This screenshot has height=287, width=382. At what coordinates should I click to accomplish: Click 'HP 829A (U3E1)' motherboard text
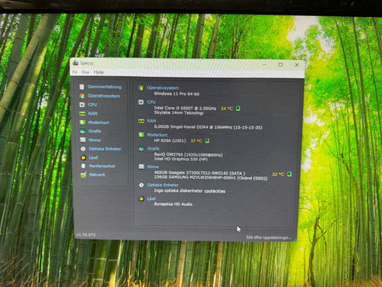pyautogui.click(x=170, y=140)
